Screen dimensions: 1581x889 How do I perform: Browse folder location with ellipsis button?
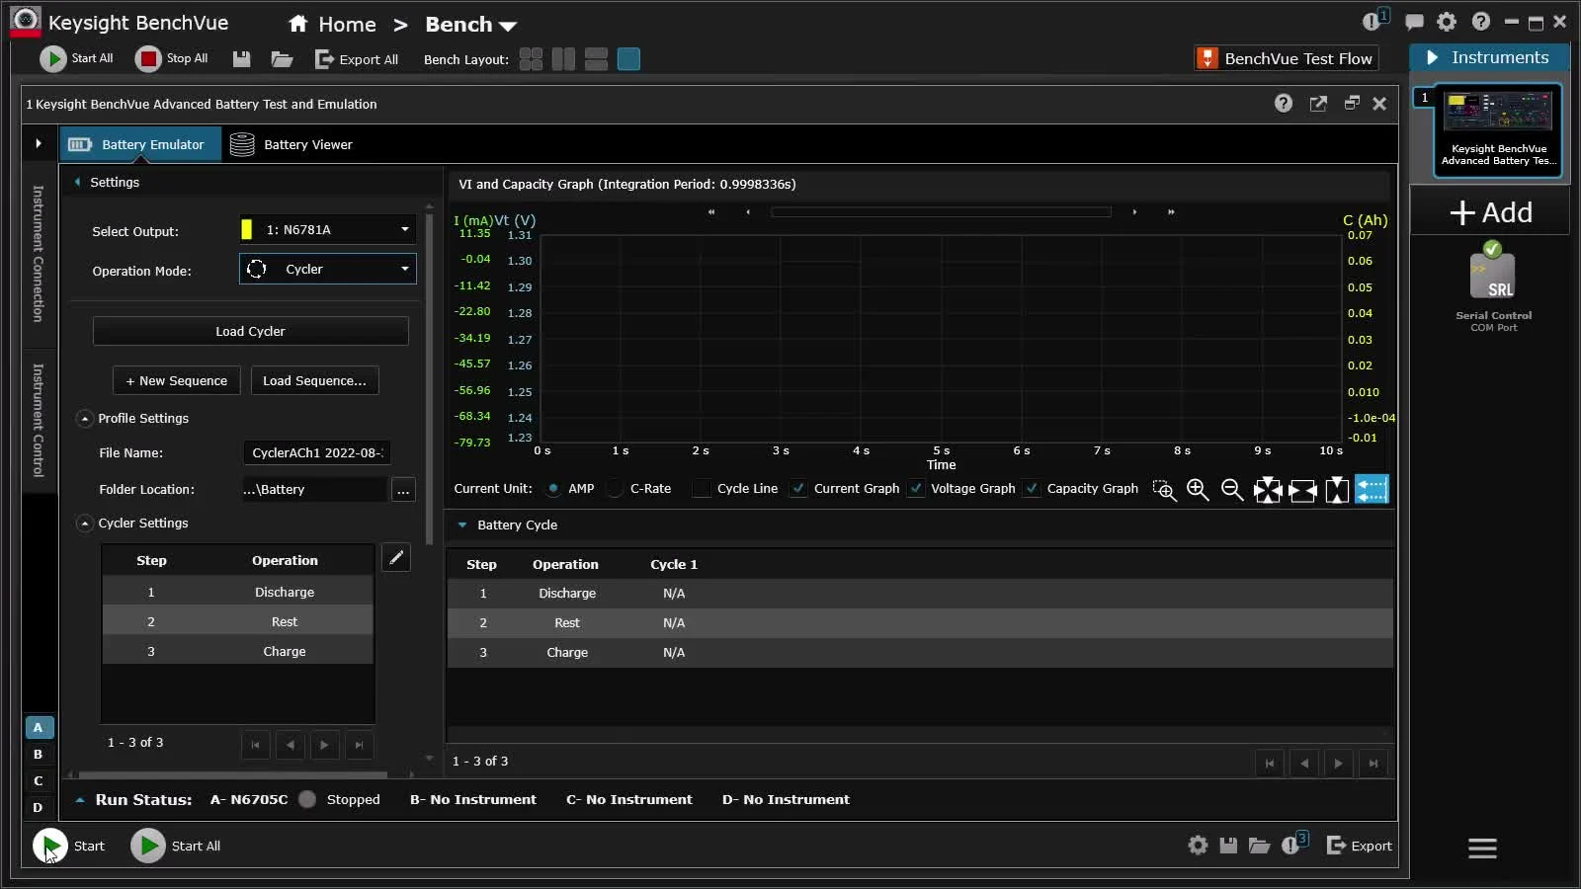point(403,490)
